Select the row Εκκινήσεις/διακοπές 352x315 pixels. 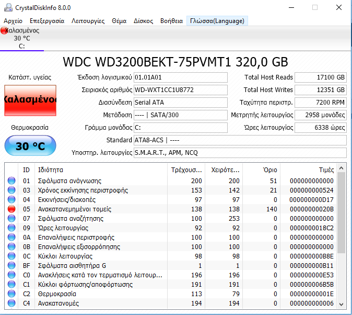[x=171, y=199]
